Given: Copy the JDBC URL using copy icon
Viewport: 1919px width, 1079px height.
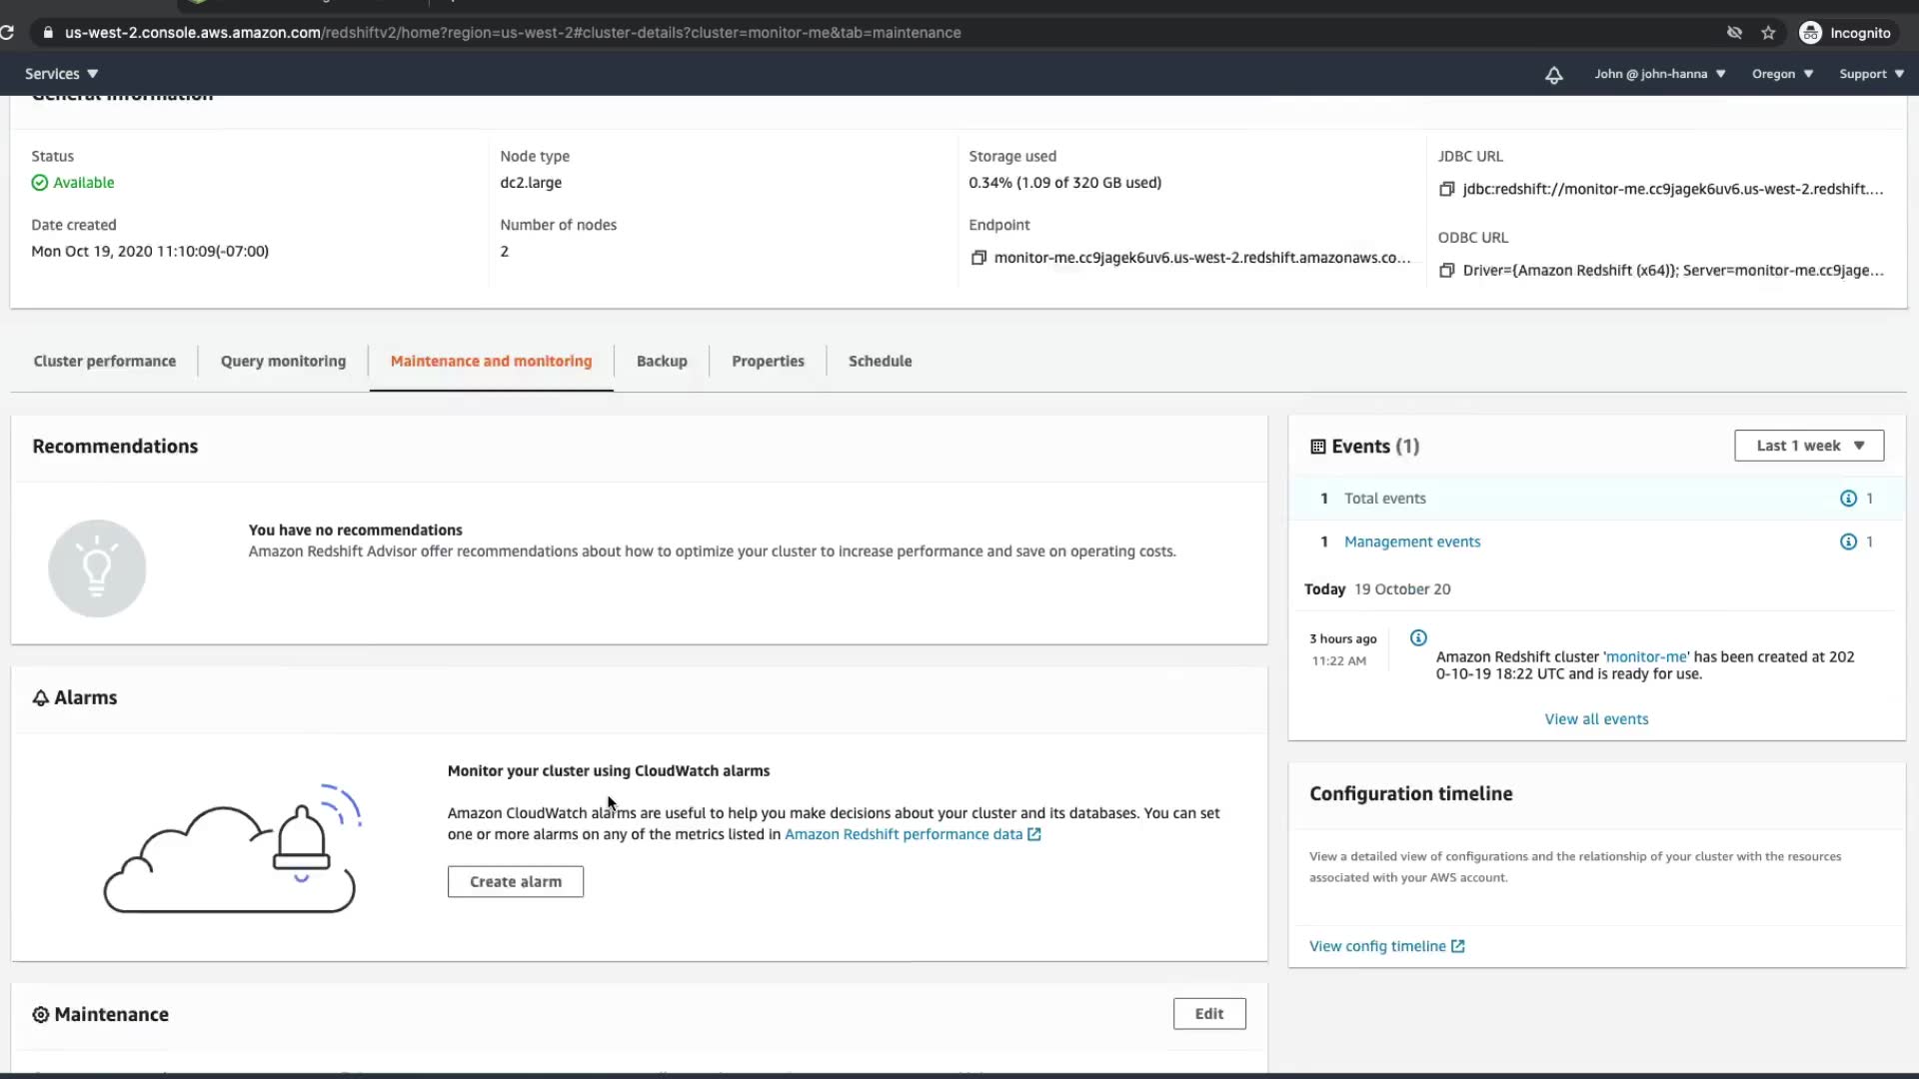Looking at the screenshot, I should tap(1446, 189).
